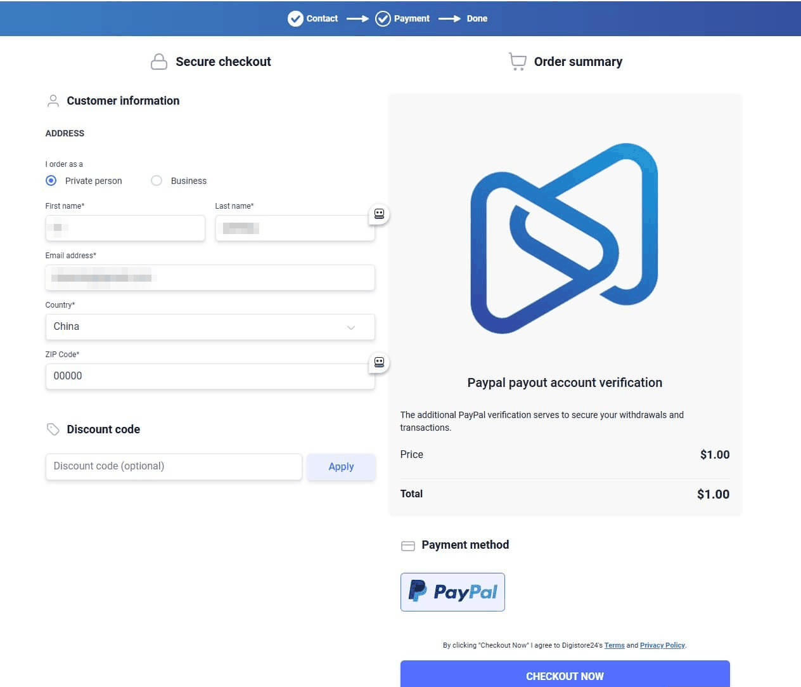
Task: Click the ZIP Code field with 00000
Action: coord(210,377)
